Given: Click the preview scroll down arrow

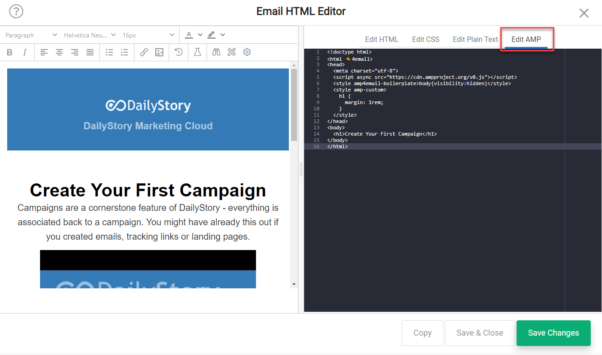Looking at the screenshot, I should click(x=294, y=284).
